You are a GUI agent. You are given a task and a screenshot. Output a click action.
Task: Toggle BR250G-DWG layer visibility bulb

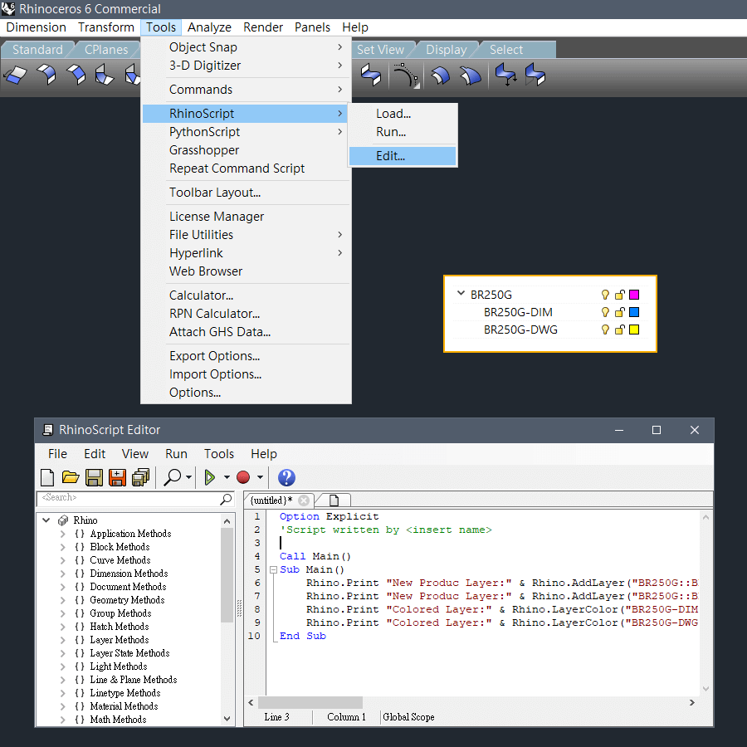pos(605,330)
